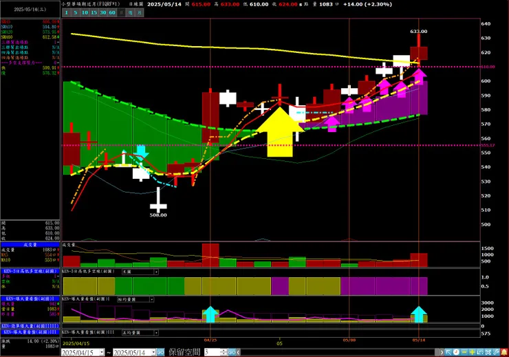Click the yellow plus zoom-in icon
This screenshot has height=357, width=509.
tap(472, 352)
